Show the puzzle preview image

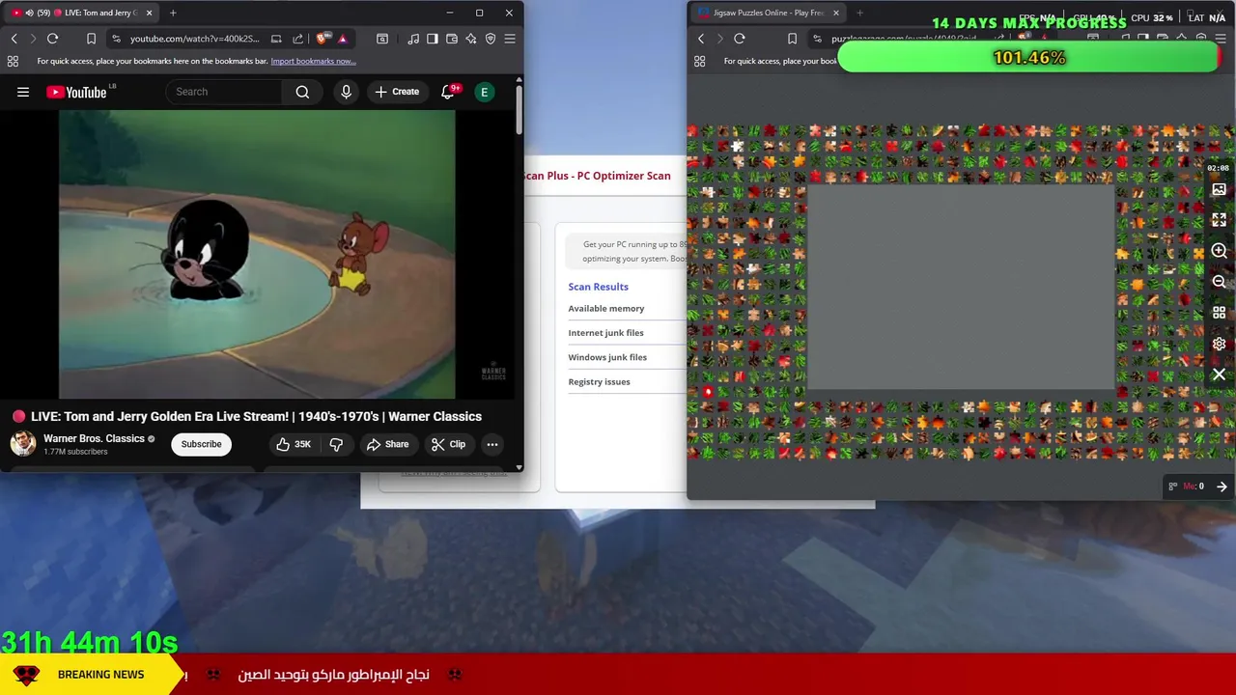(1219, 189)
